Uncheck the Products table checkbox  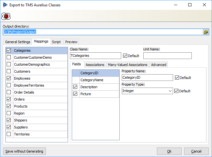click(9, 106)
